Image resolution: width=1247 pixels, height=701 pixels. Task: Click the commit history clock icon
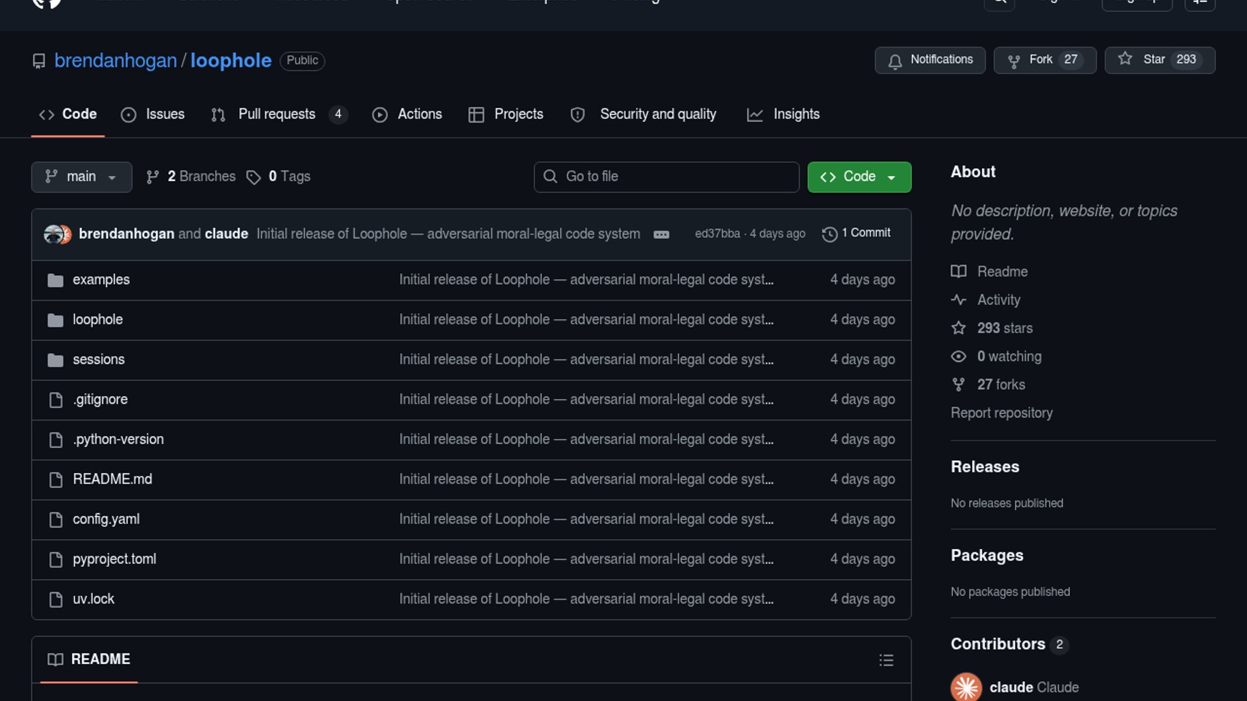[829, 234]
